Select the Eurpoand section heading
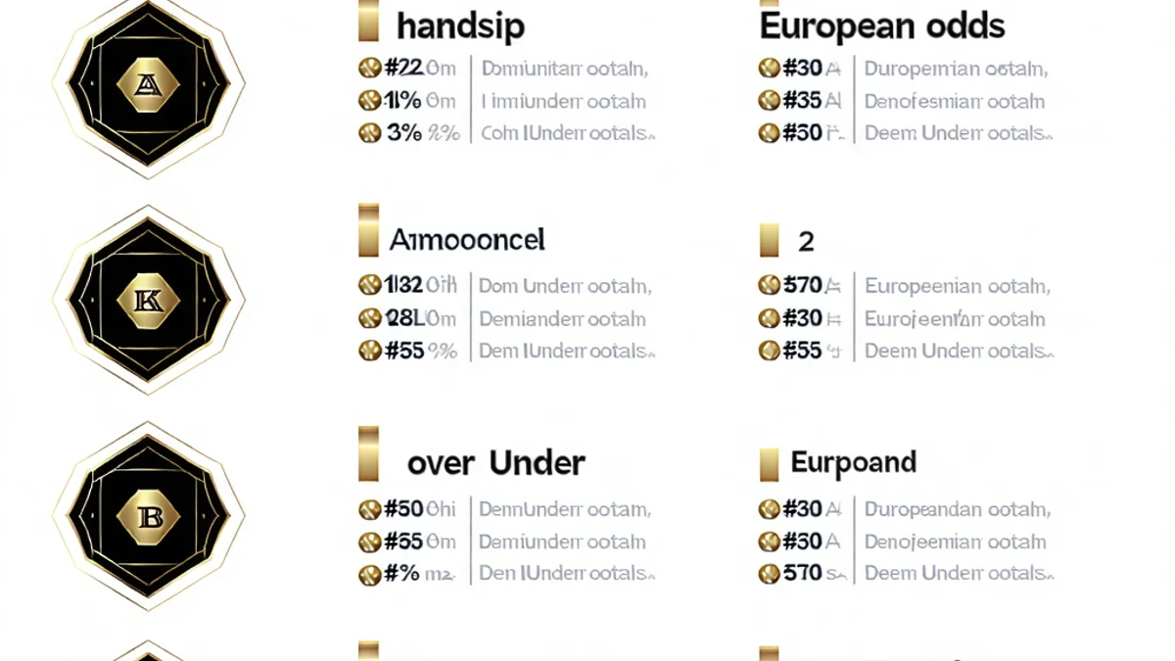This screenshot has width=1175, height=661. coord(853,462)
